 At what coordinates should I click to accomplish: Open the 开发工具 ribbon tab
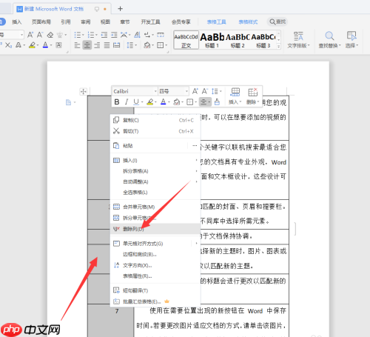[x=150, y=22]
